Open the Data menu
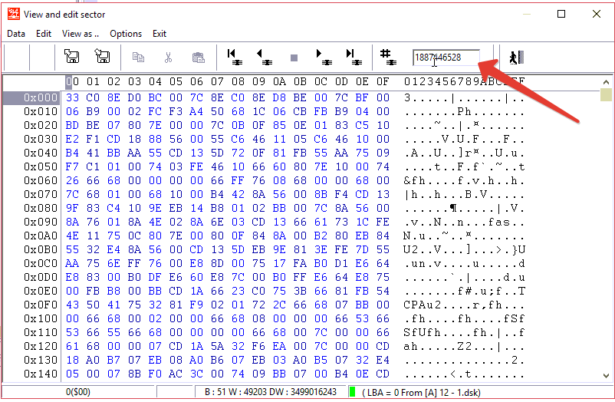 pyautogui.click(x=16, y=34)
